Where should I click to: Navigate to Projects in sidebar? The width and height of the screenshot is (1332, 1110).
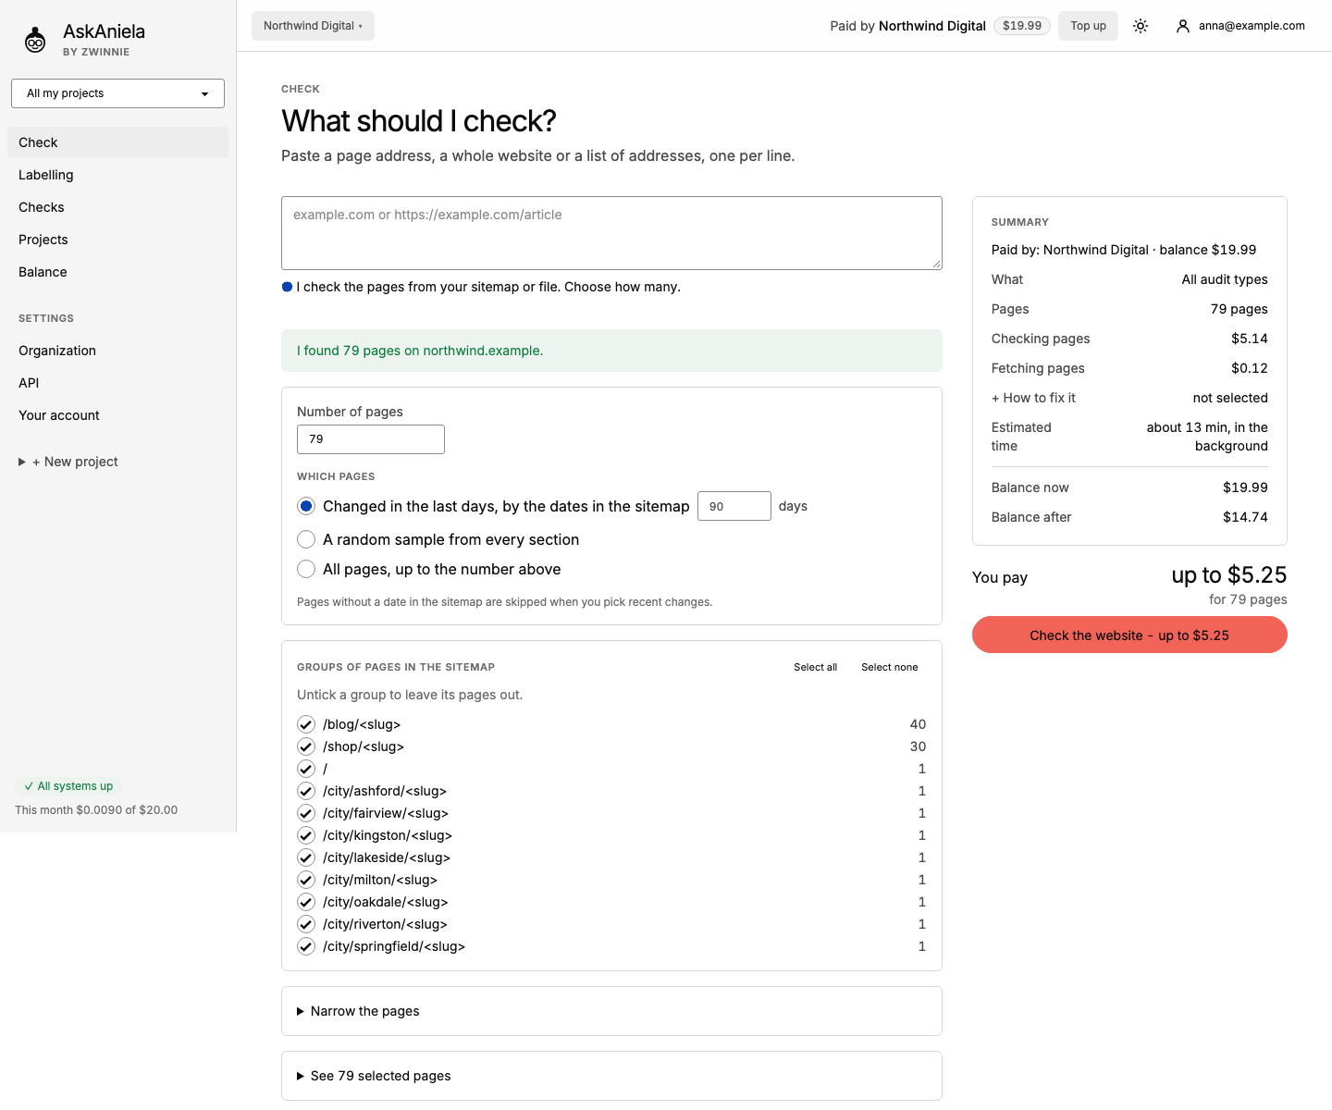tap(117, 240)
